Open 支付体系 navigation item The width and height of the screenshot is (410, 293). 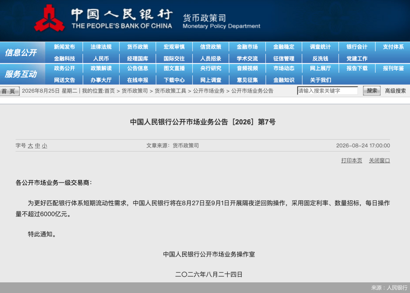[x=393, y=47]
